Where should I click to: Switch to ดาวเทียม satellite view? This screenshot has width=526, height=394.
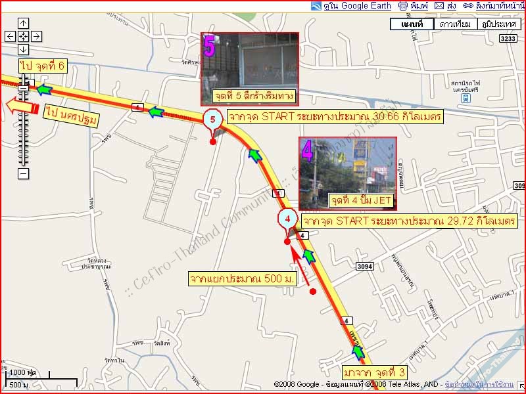tap(455, 24)
